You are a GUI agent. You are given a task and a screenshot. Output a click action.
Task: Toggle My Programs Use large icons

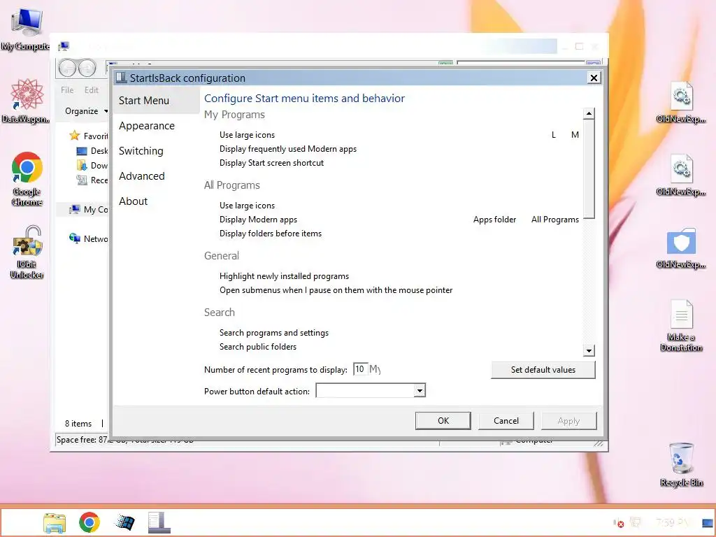(247, 135)
